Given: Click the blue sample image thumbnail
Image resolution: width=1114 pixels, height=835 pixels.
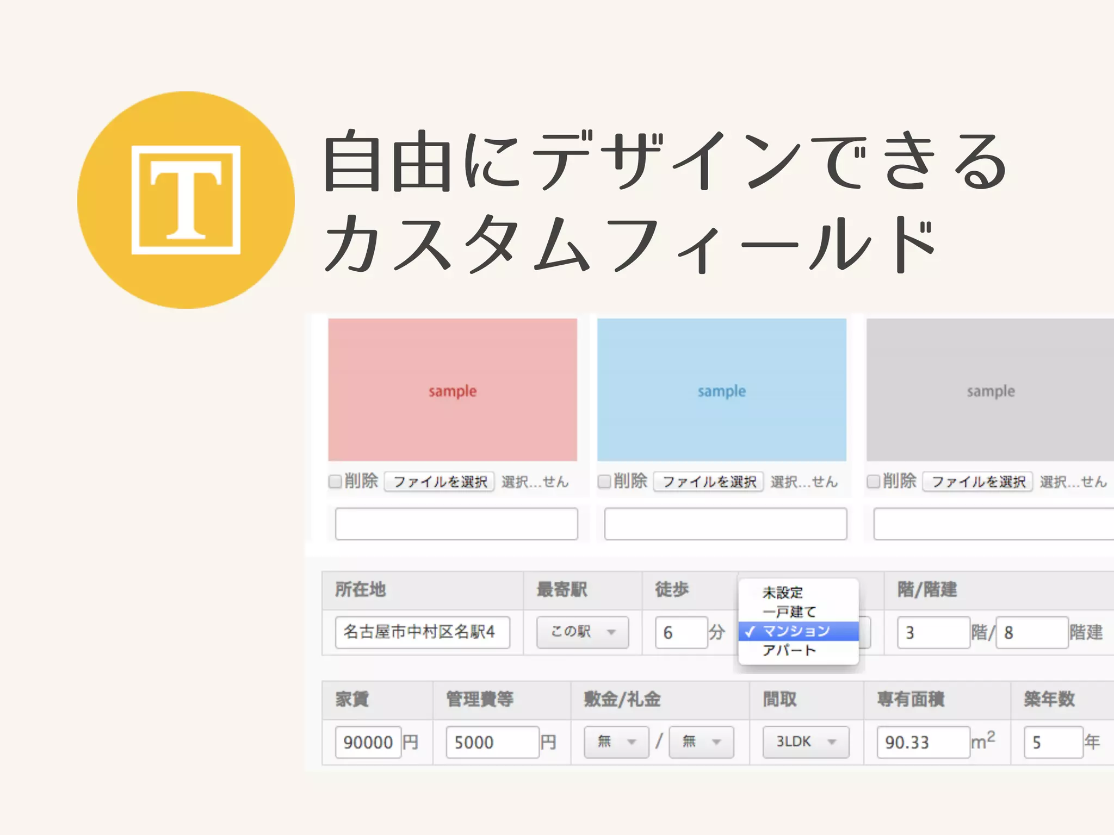Looking at the screenshot, I should [x=722, y=390].
